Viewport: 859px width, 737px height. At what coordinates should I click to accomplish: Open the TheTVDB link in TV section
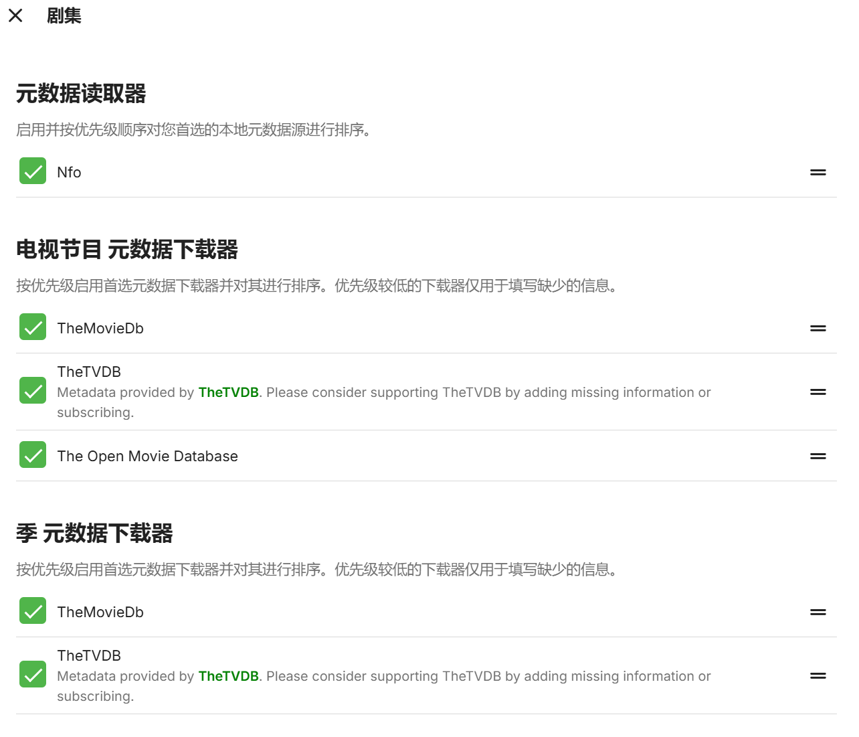click(228, 392)
